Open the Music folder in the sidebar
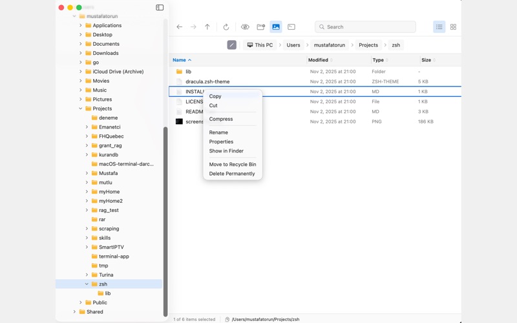This screenshot has width=517, height=323. click(100, 90)
